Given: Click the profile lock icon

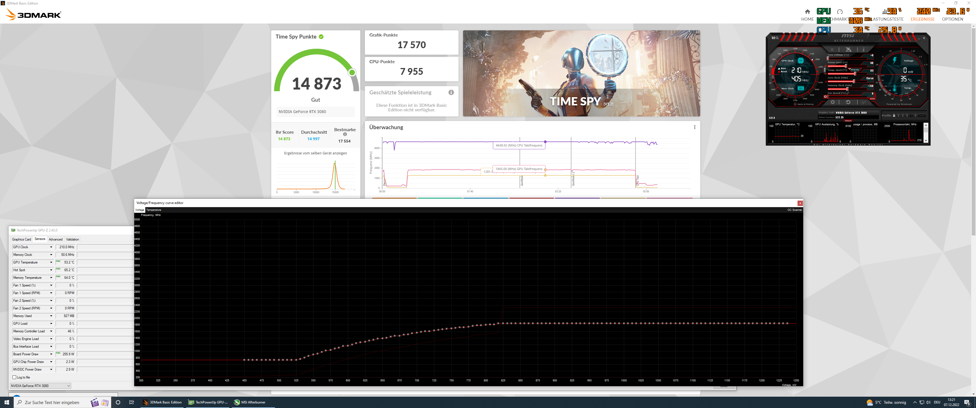Looking at the screenshot, I should (894, 115).
